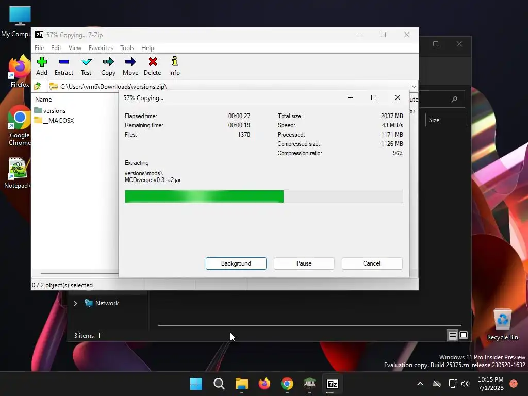
Task: Switch Explorer to large icons view
Action: click(464, 335)
